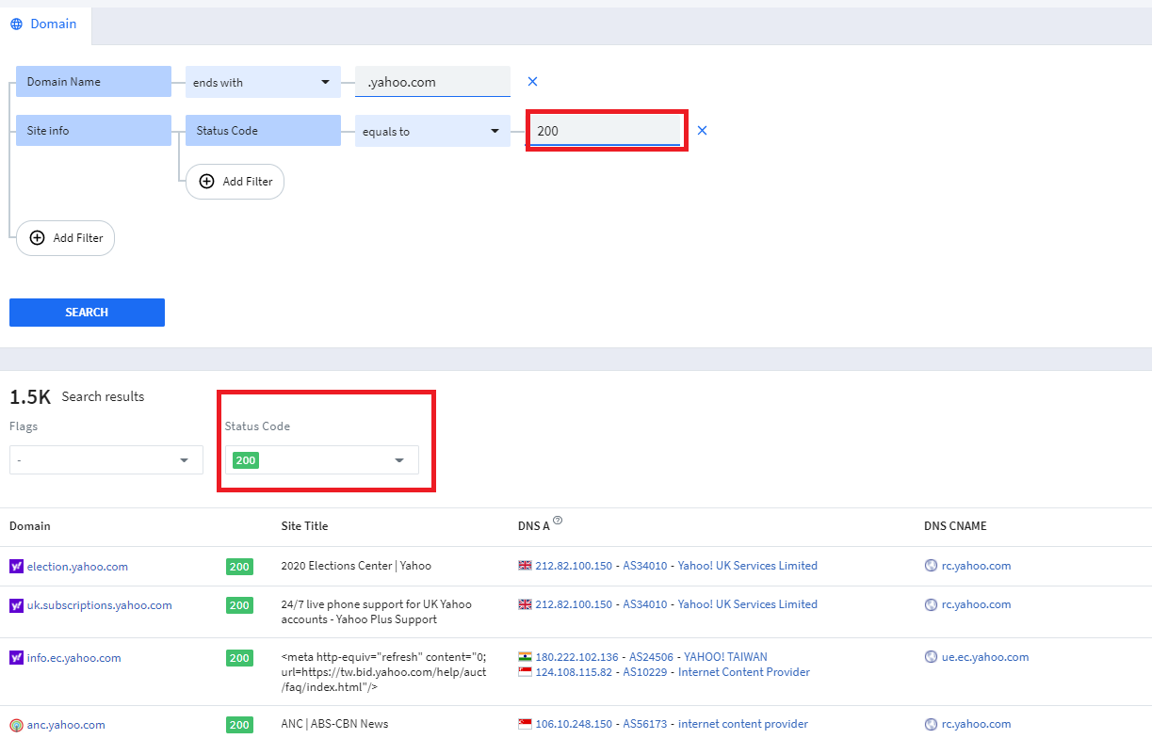1152x739 pixels.
Task: Expand the Status Code results dropdown
Action: 321,459
